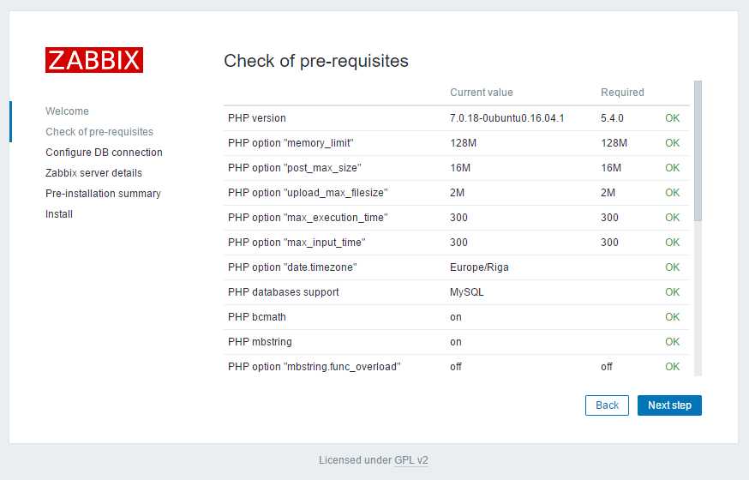Click the Check of pre-requisites heading
Screen dimensions: 749x480
316,61
